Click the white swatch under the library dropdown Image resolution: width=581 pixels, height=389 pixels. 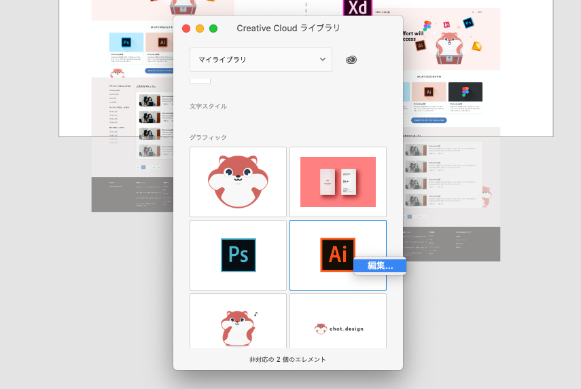200,81
